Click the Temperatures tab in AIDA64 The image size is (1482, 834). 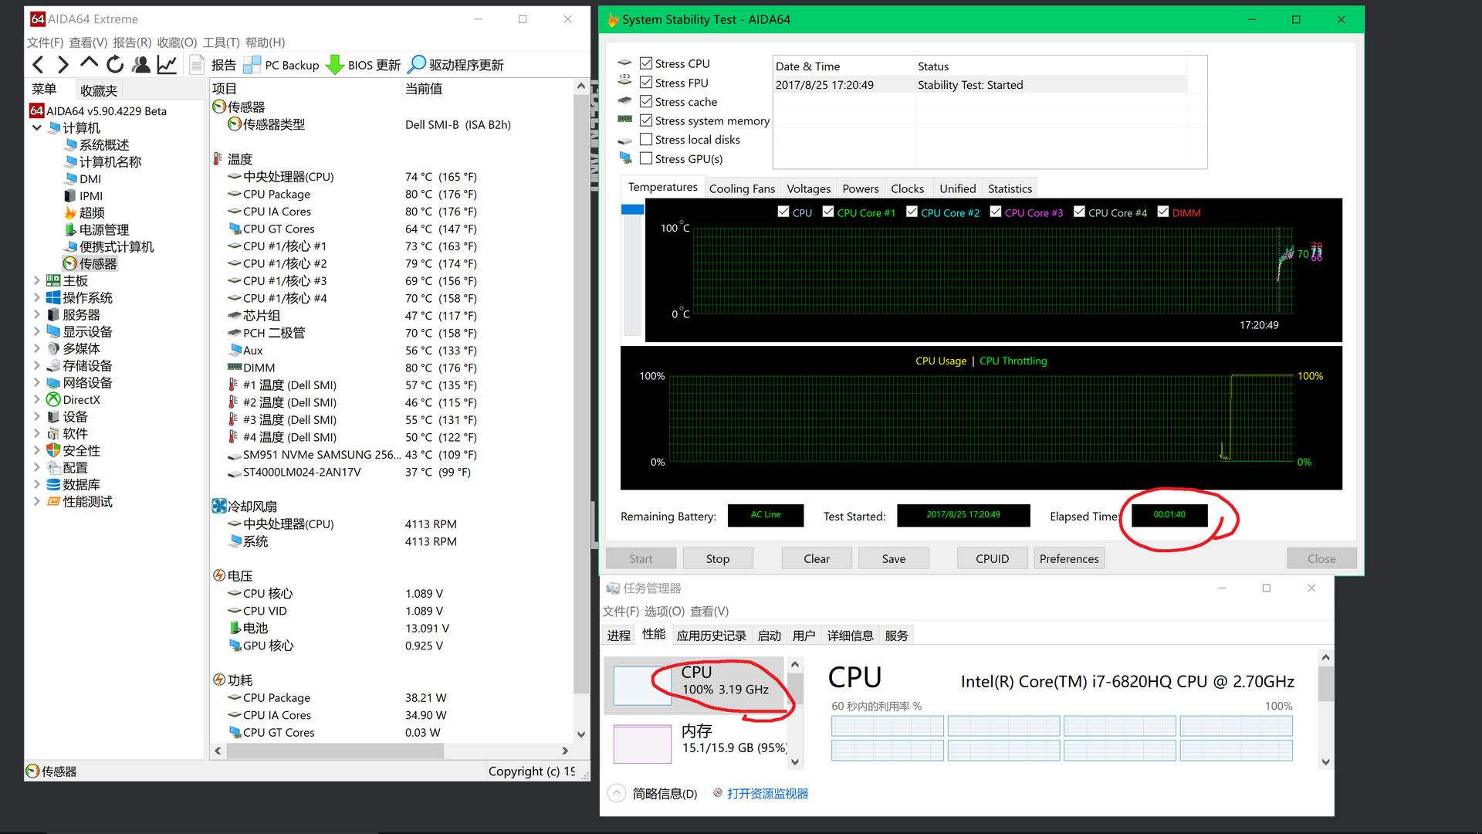pyautogui.click(x=661, y=188)
